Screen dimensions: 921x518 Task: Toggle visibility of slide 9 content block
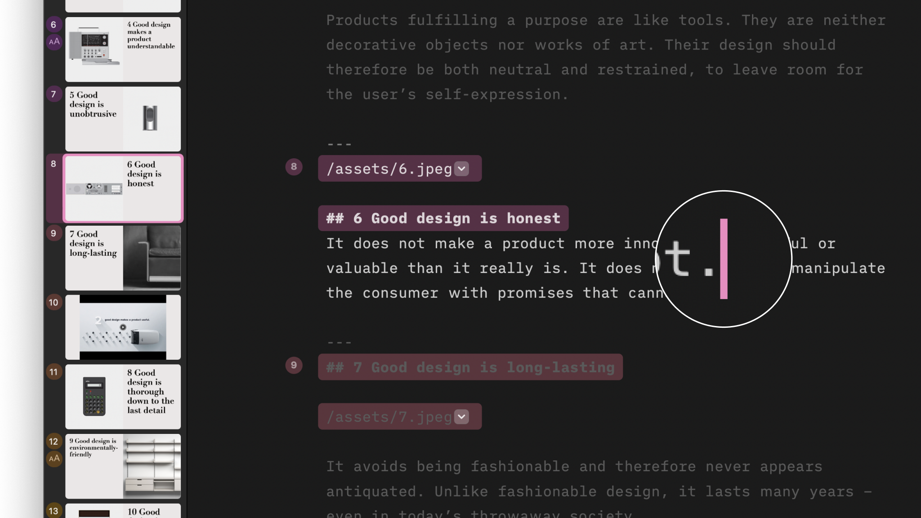tap(294, 364)
